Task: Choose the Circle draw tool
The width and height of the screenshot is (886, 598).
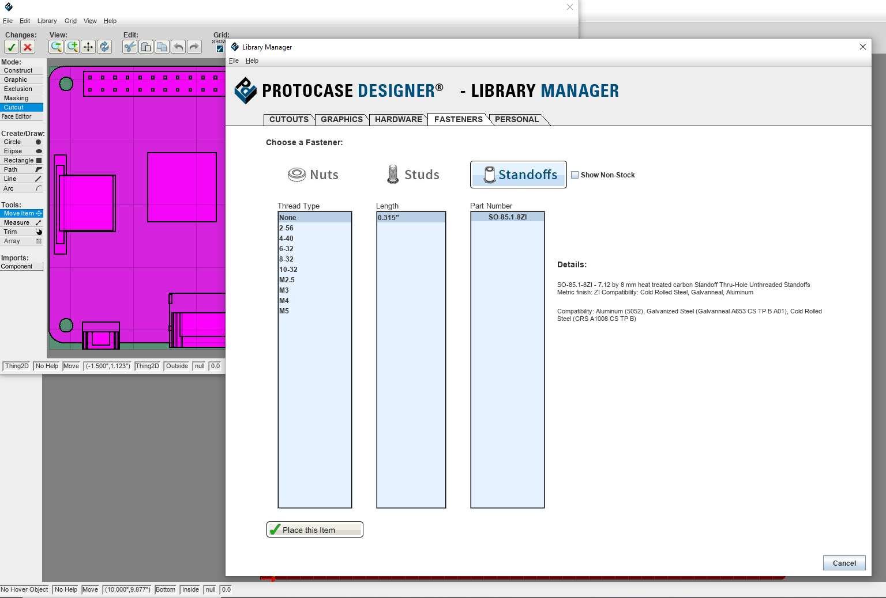Action: [22, 142]
